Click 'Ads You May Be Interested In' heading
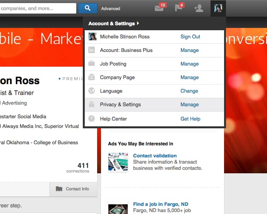 140,144
